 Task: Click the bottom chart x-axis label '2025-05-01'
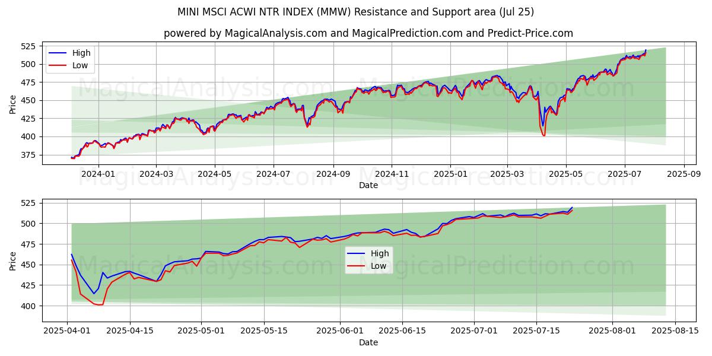pyautogui.click(x=202, y=332)
